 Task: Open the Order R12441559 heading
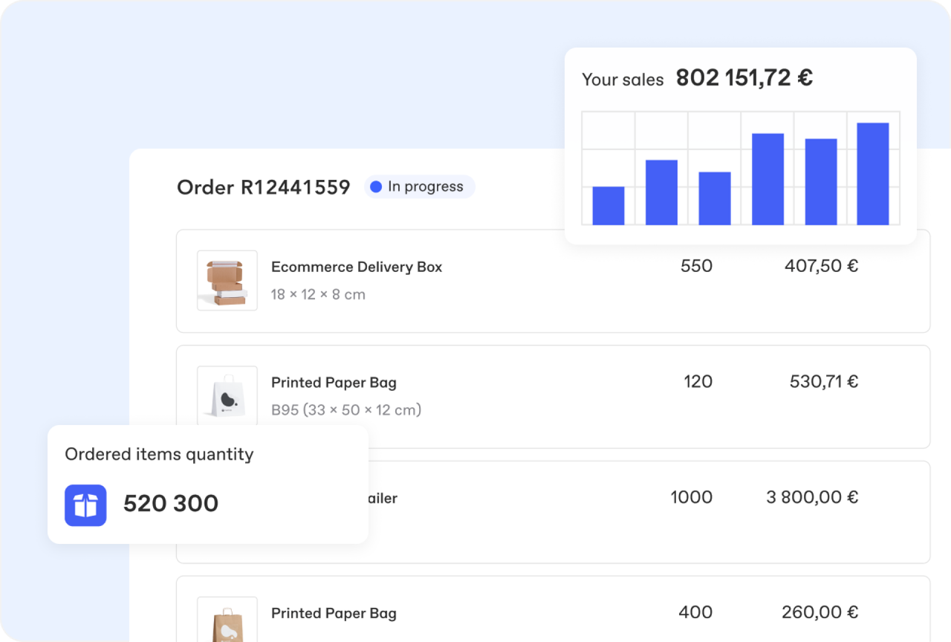coord(263,187)
